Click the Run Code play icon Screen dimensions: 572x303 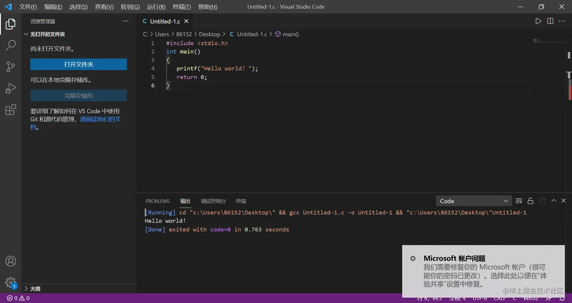[538, 21]
